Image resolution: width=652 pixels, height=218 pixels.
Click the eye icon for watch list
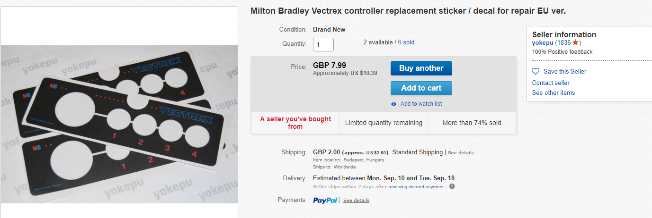point(393,104)
